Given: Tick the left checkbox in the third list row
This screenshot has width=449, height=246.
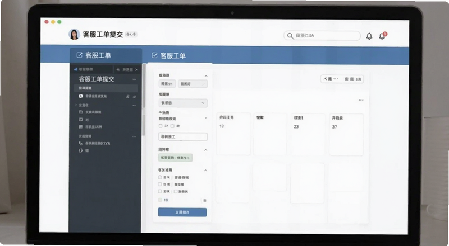Looking at the screenshot, I should click(x=160, y=191).
